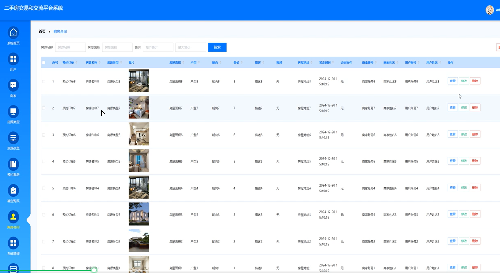The image size is (500, 273).
Task: Open the 预约看房 sidebar icon
Action: pyautogui.click(x=13, y=164)
